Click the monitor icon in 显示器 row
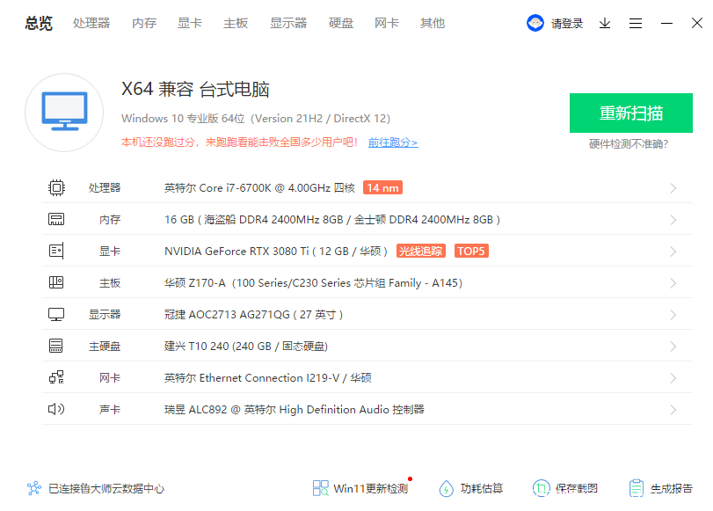Viewport: 713px width, 511px height. [56, 314]
